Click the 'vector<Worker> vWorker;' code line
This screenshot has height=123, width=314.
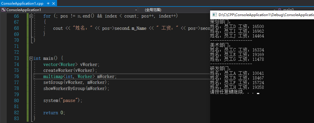[x=71, y=64]
